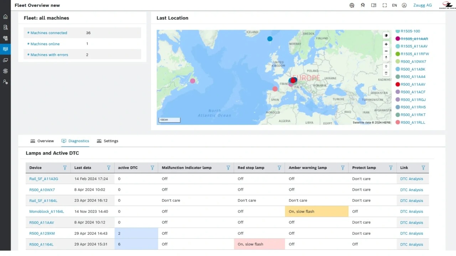Click the map trash delete icon
This screenshot has height=256, width=456.
pyautogui.click(x=386, y=73)
